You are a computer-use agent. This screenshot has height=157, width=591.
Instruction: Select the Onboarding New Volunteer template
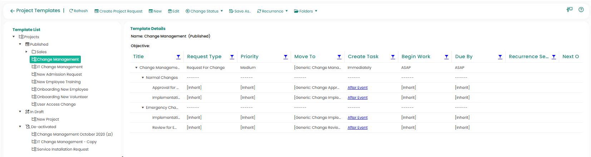tap(62, 97)
